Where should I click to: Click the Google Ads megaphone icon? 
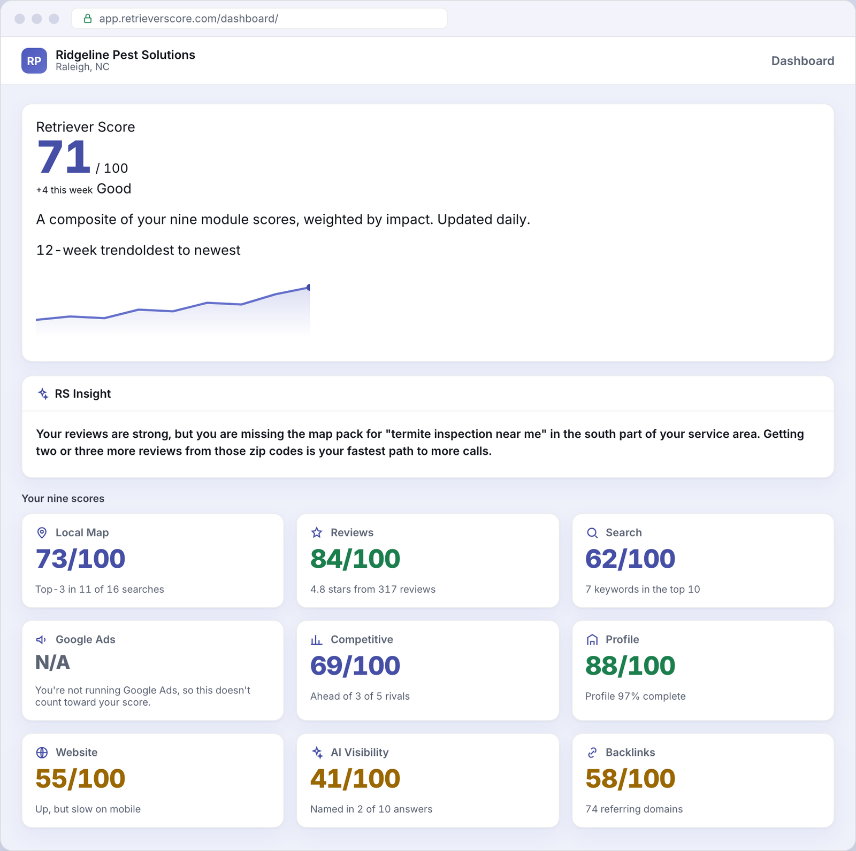click(x=41, y=640)
